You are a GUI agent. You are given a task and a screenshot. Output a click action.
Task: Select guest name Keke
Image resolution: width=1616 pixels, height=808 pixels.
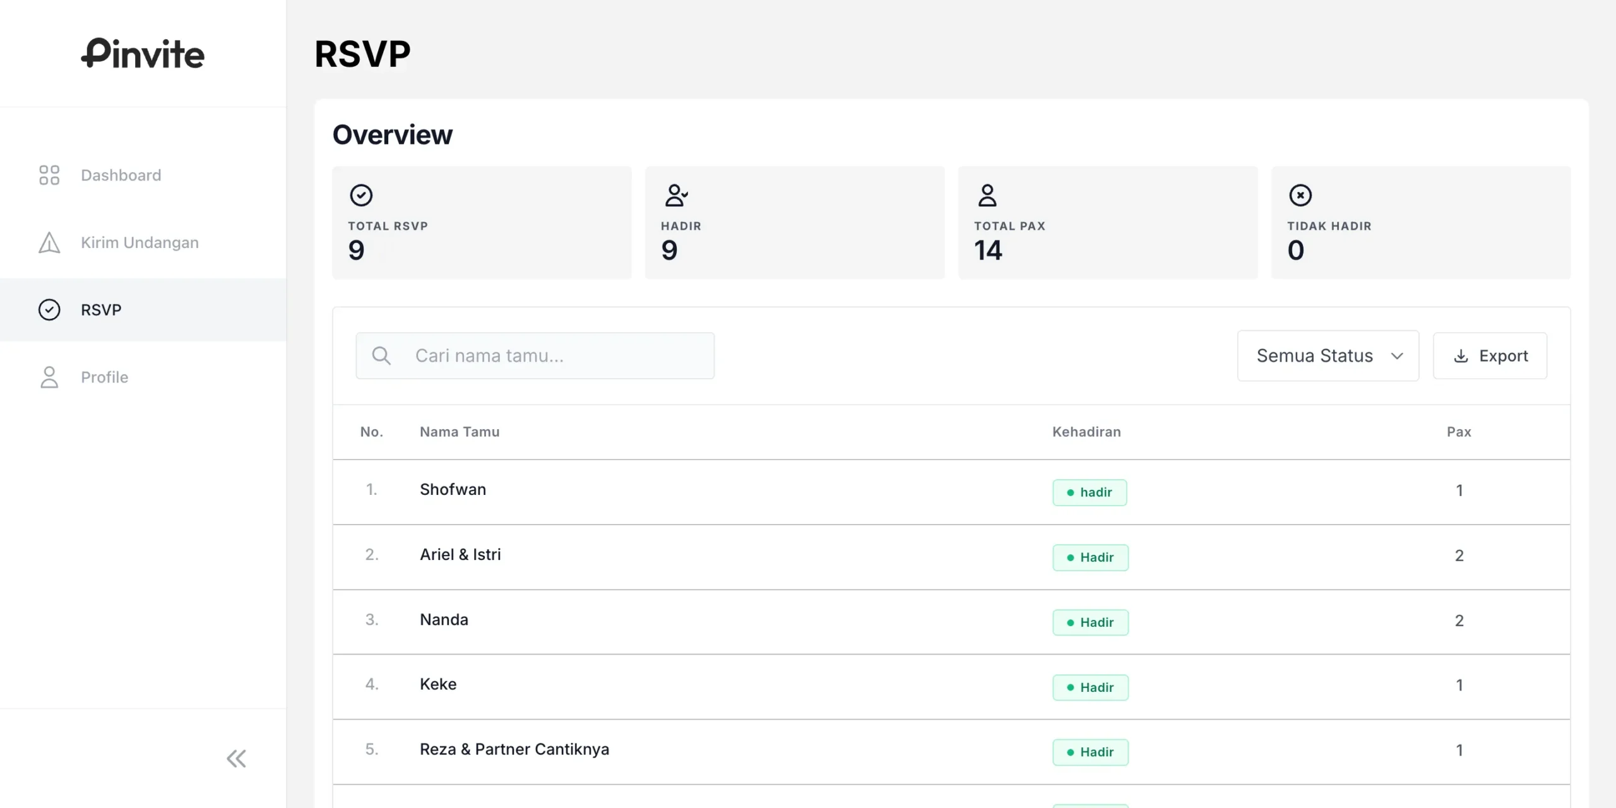tap(438, 684)
